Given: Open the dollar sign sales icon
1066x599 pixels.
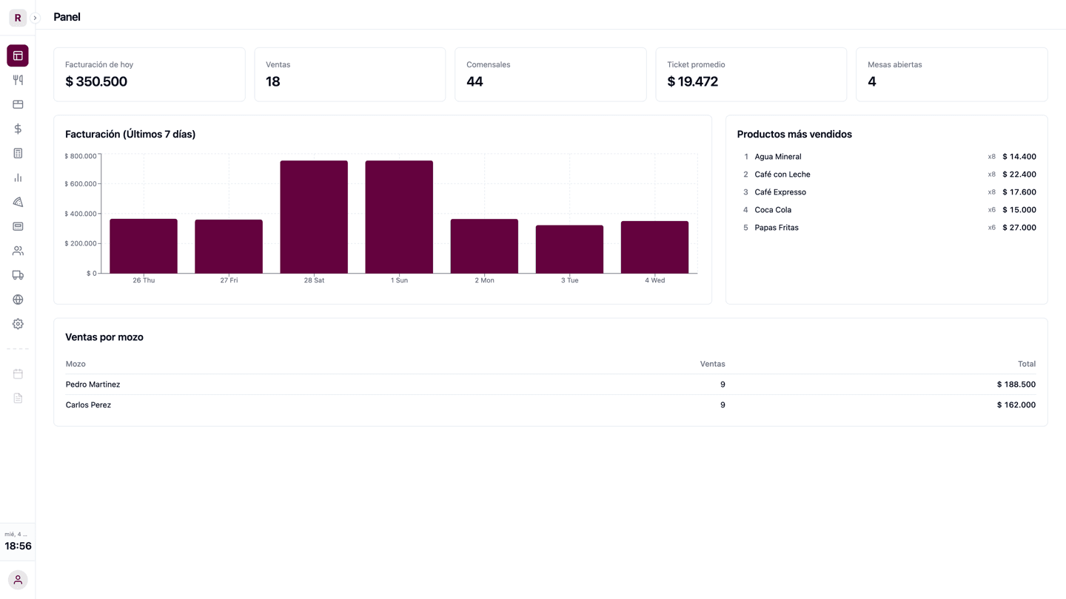Looking at the screenshot, I should click(x=18, y=129).
